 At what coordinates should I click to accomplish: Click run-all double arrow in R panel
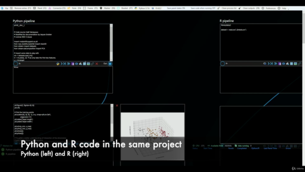[275, 64]
